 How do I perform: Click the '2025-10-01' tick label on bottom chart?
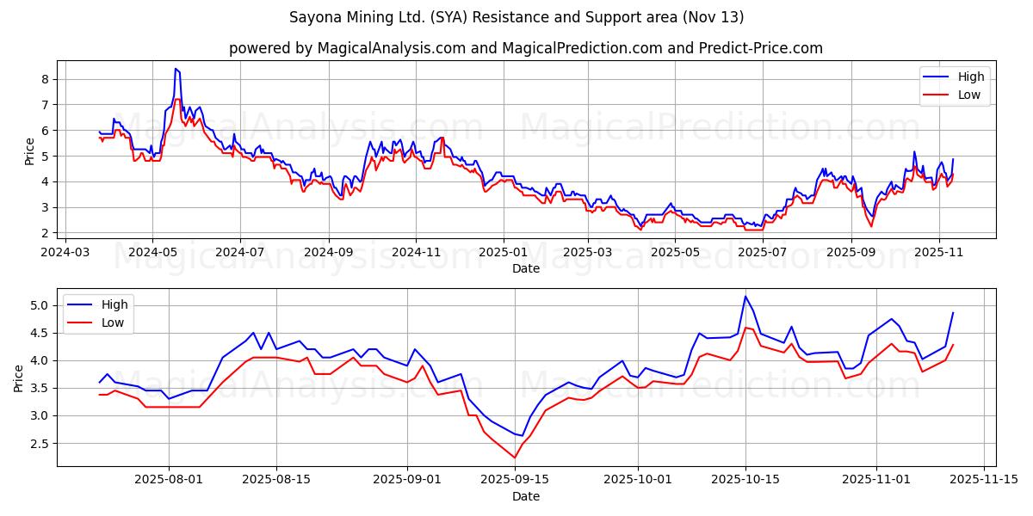638,481
